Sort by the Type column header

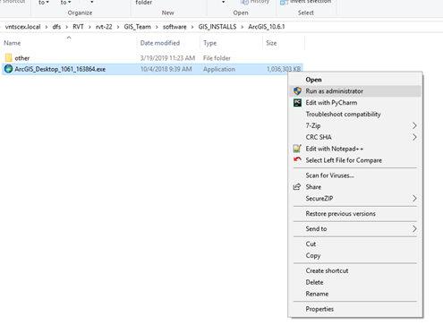(210, 43)
